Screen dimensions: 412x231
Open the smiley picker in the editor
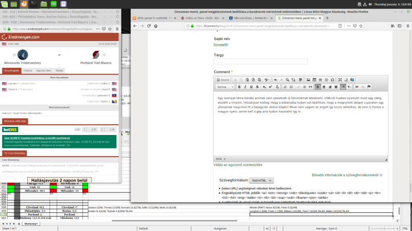point(327,80)
